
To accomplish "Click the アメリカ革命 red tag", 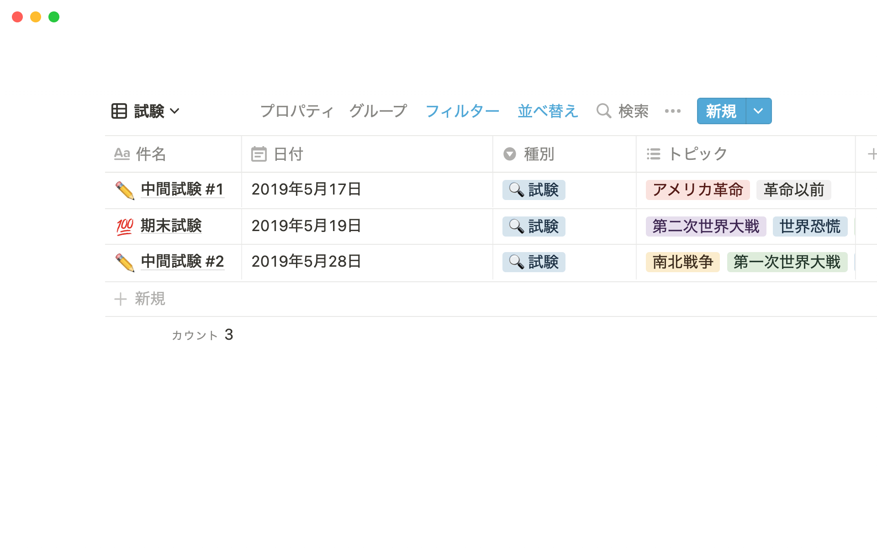I will point(697,190).
